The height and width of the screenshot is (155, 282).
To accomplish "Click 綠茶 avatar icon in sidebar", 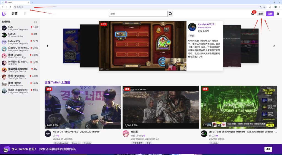I will click(x=4, y=77).
